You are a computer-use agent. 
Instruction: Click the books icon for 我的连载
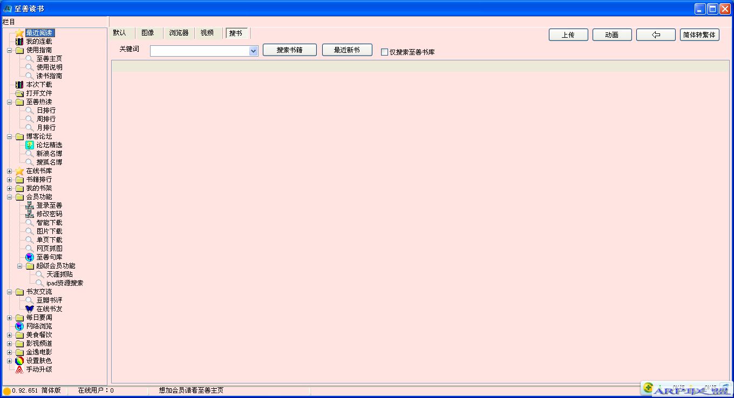[x=19, y=42]
